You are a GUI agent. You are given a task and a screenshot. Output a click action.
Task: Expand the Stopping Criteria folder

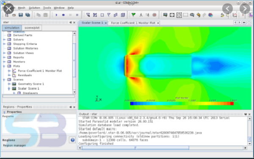pos(4,44)
